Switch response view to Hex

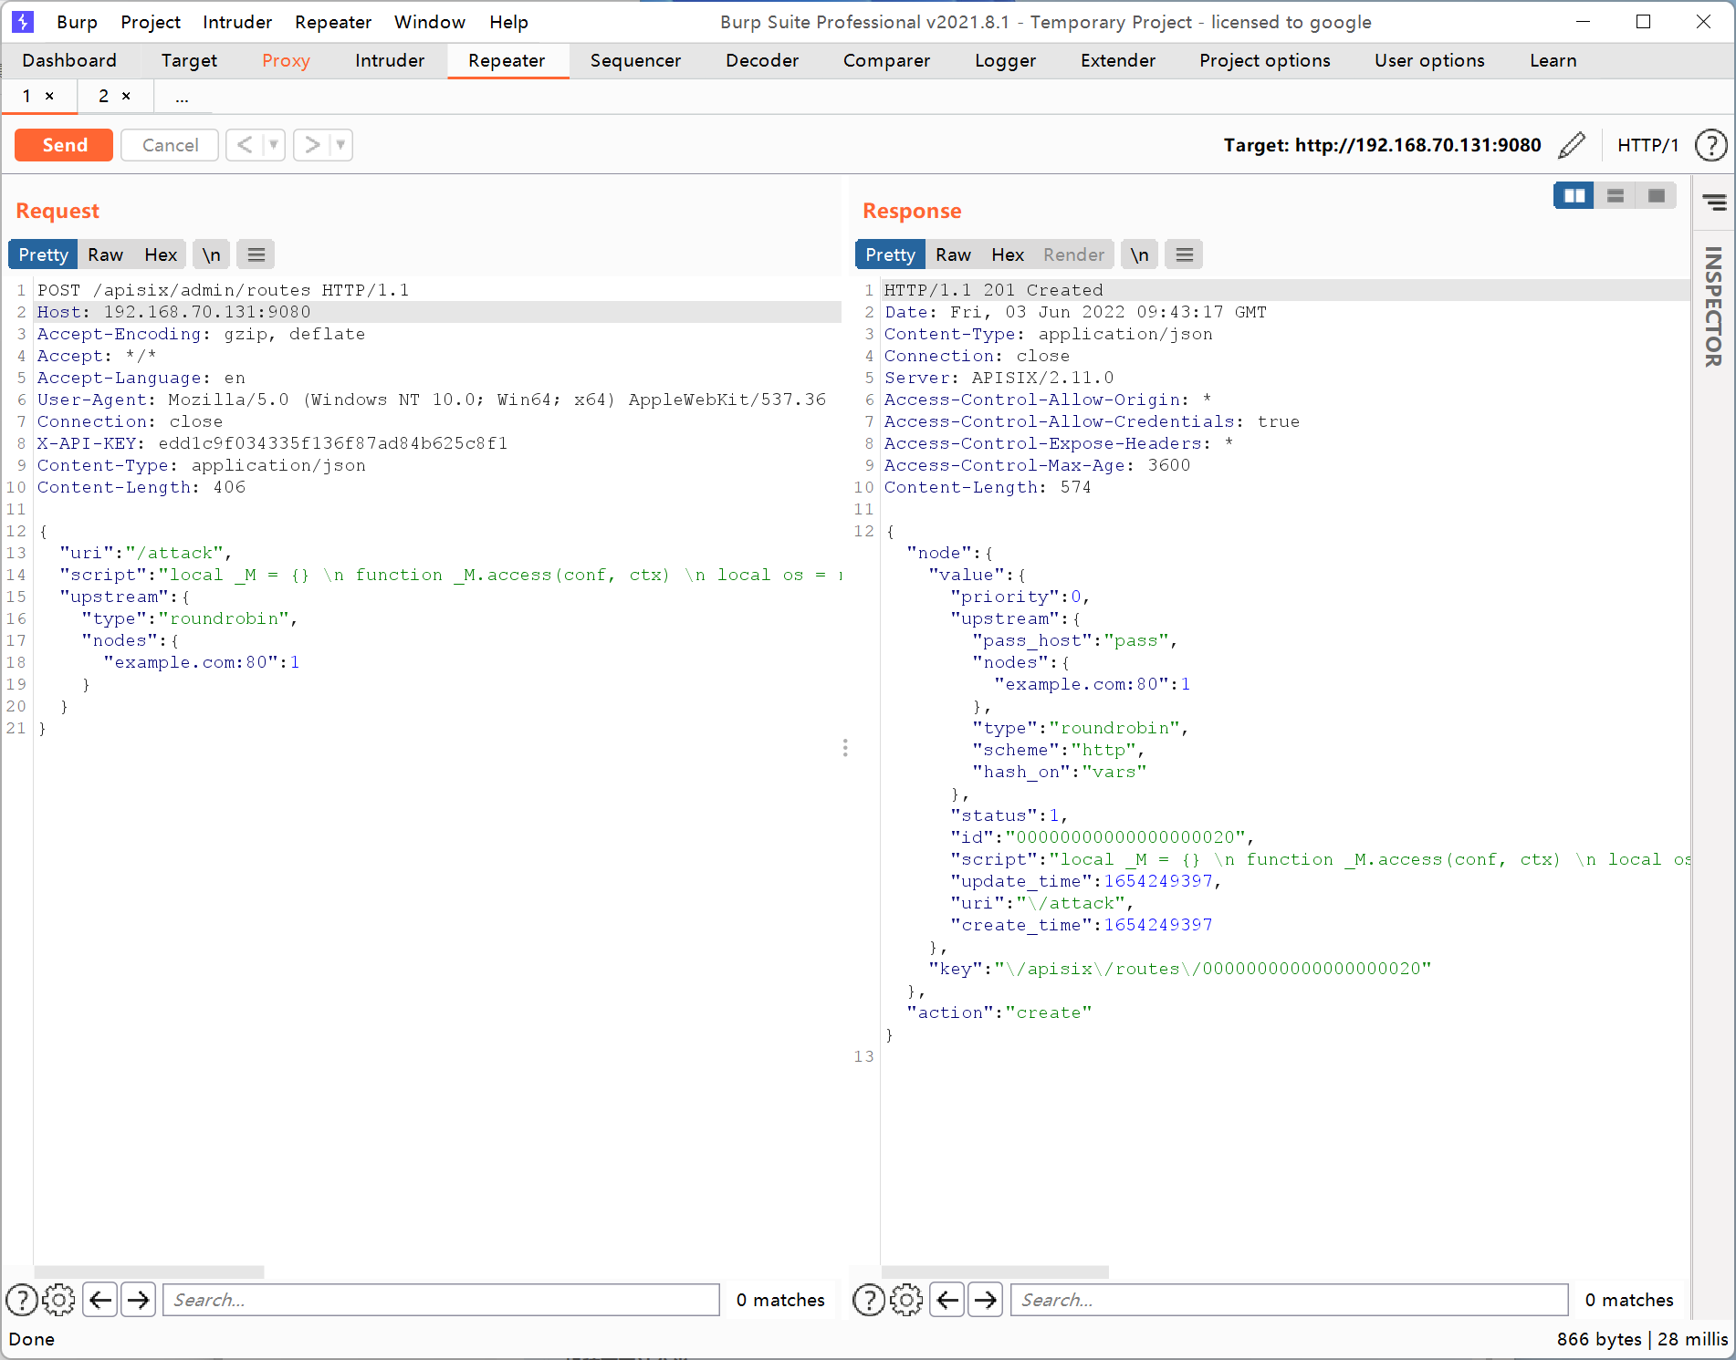point(1008,254)
